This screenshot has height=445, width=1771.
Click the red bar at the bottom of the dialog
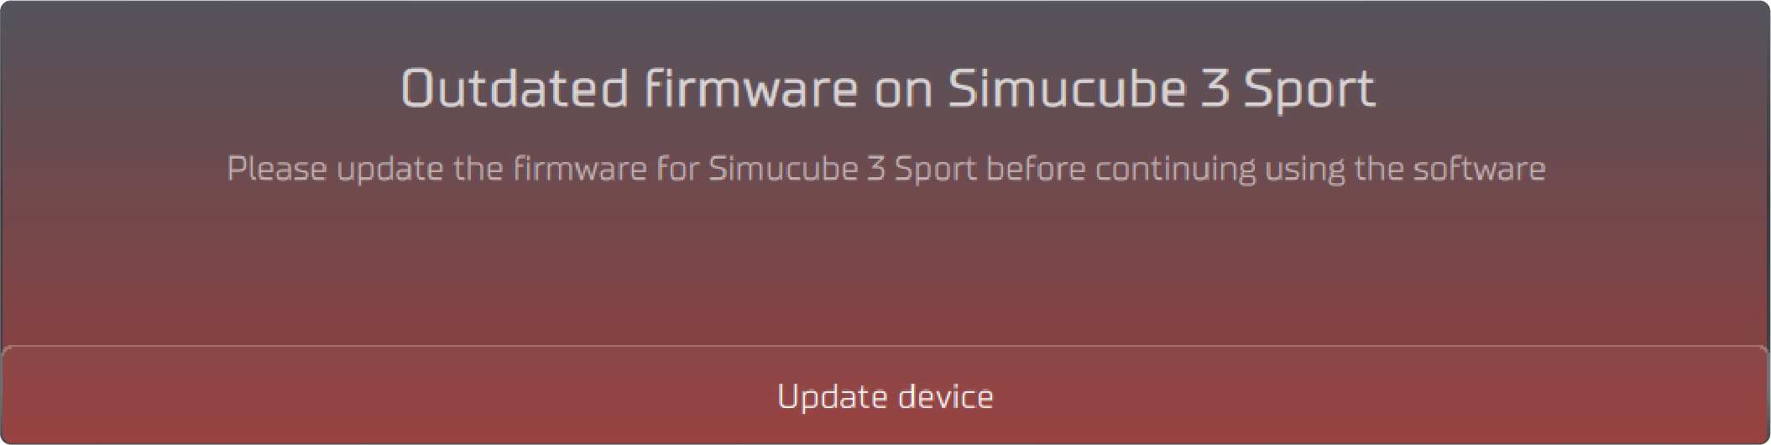click(885, 395)
